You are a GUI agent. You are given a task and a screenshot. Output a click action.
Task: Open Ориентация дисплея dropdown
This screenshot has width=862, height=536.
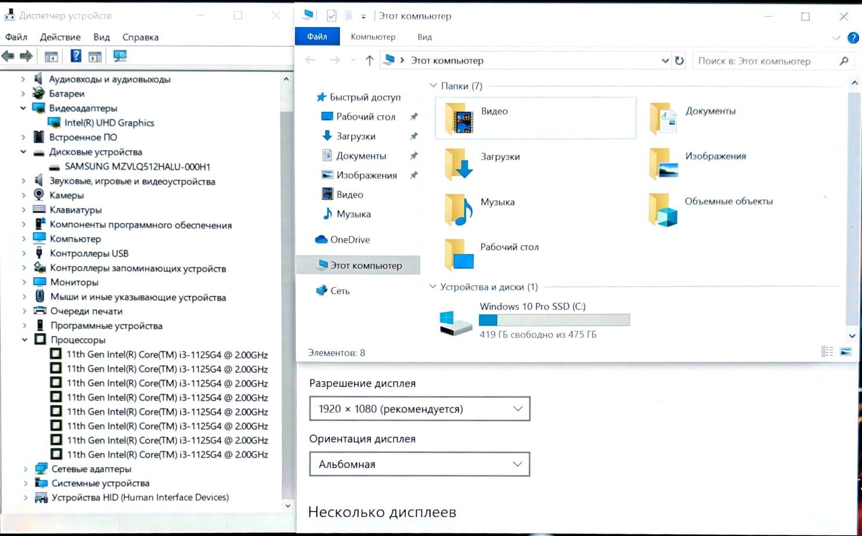(x=420, y=464)
